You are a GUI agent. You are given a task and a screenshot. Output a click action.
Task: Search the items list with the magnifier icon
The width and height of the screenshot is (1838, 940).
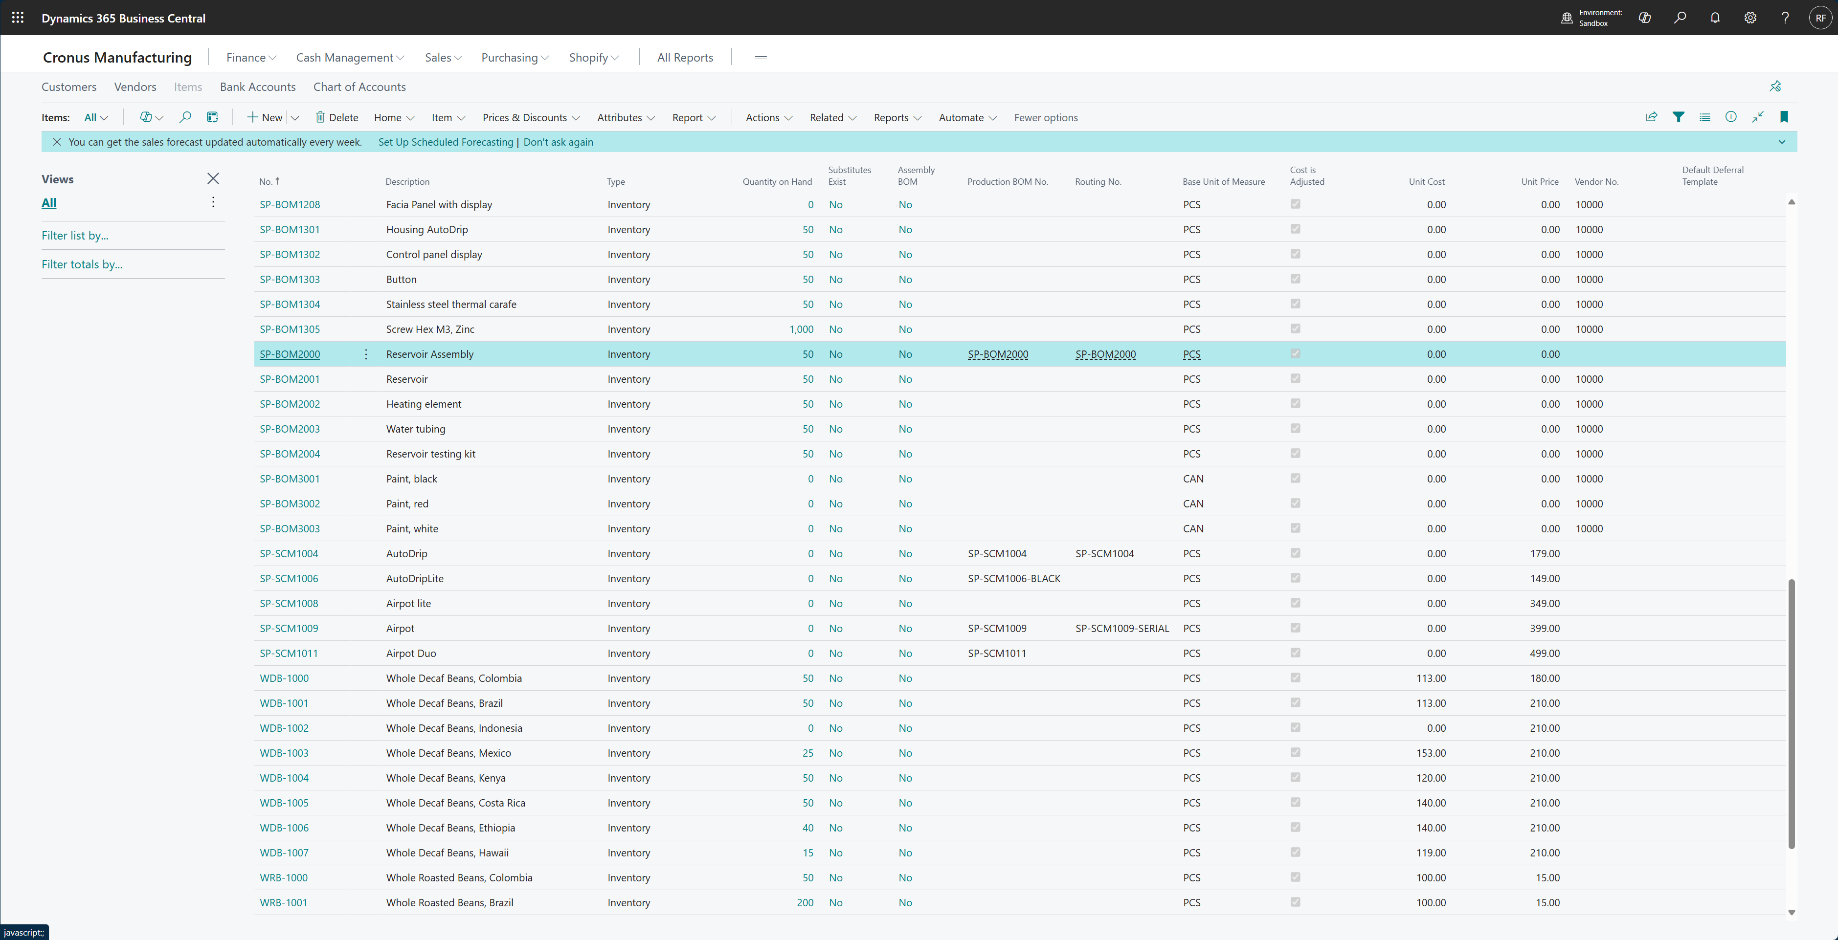point(185,117)
